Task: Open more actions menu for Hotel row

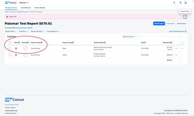Action: (176, 48)
